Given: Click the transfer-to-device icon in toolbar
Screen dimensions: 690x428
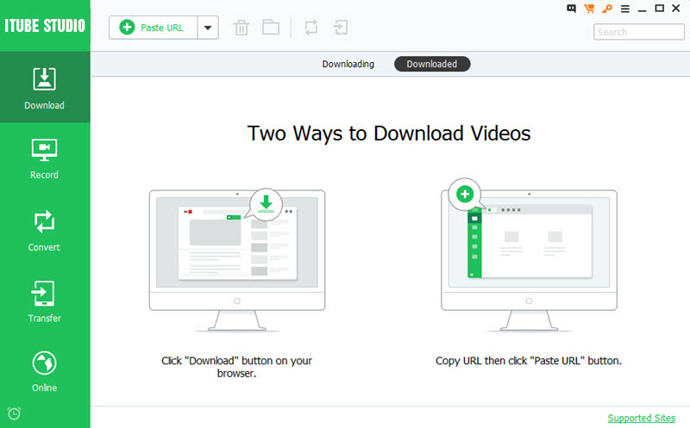Looking at the screenshot, I should [x=341, y=28].
